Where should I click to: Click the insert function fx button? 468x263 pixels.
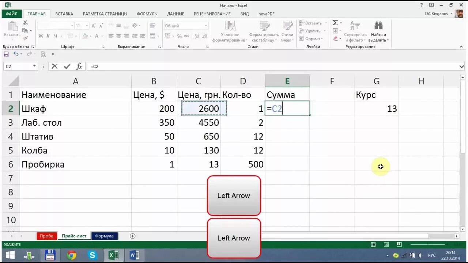point(79,66)
